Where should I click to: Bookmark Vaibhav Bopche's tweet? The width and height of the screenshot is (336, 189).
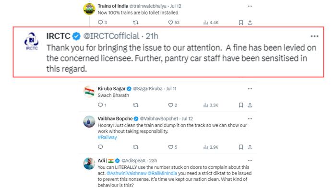(x=241, y=147)
